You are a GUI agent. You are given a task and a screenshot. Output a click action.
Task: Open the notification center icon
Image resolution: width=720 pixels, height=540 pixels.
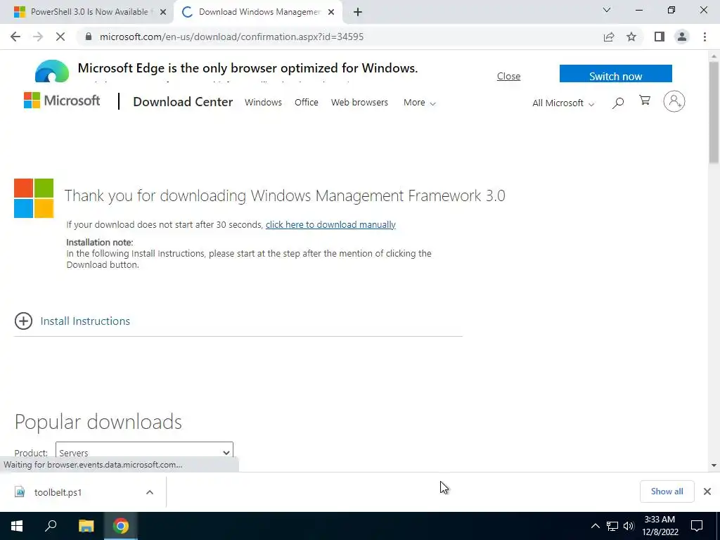tap(697, 526)
